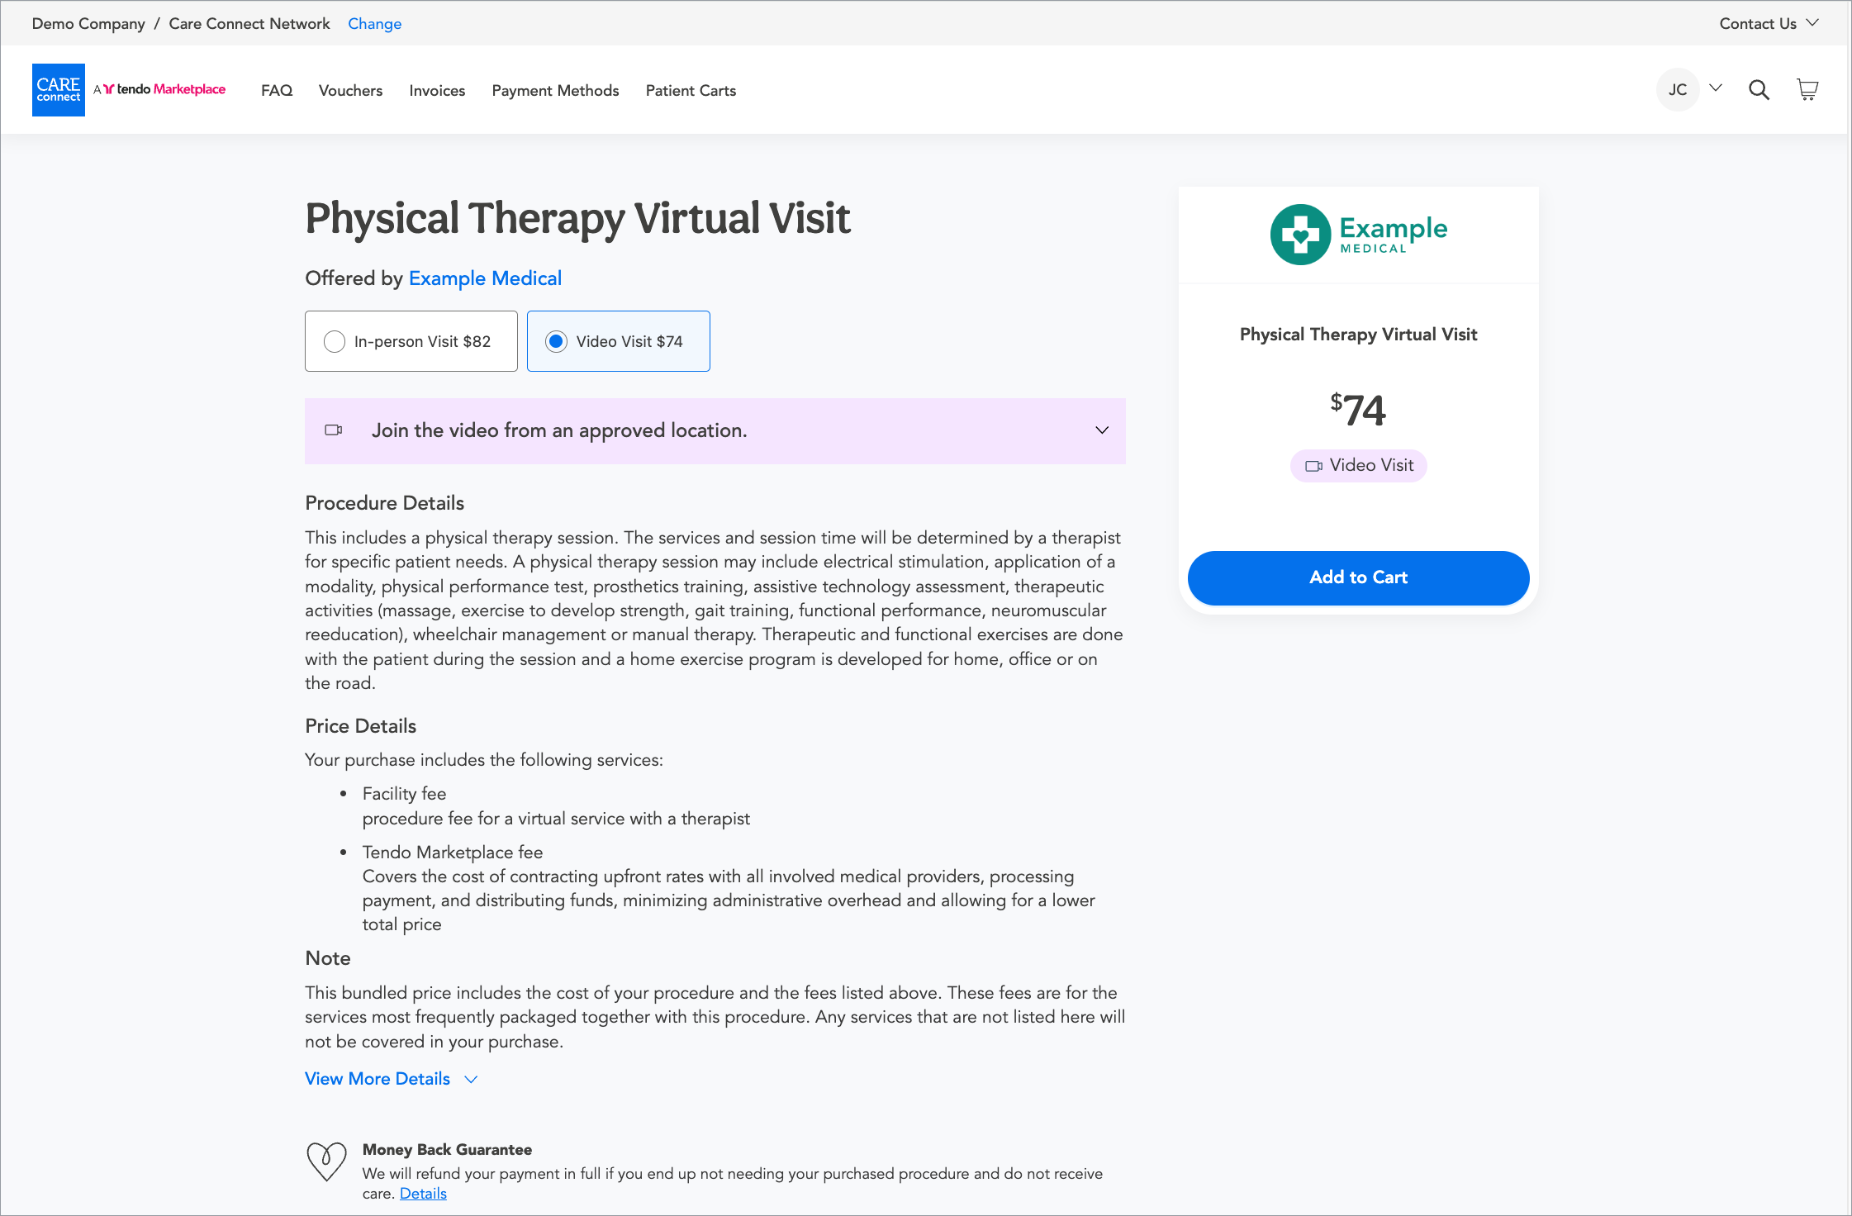The height and width of the screenshot is (1216, 1852).
Task: Click the Money Back Guarantee heart icon
Action: [x=326, y=1161]
